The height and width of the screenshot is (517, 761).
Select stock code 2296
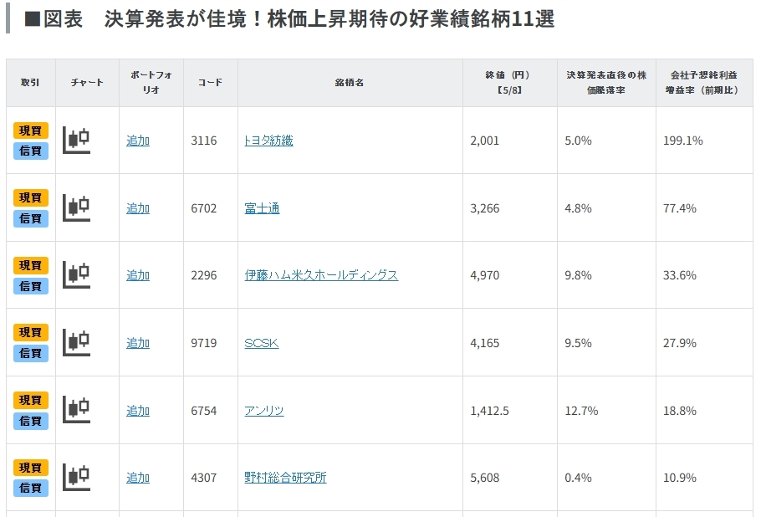pyautogui.click(x=204, y=275)
